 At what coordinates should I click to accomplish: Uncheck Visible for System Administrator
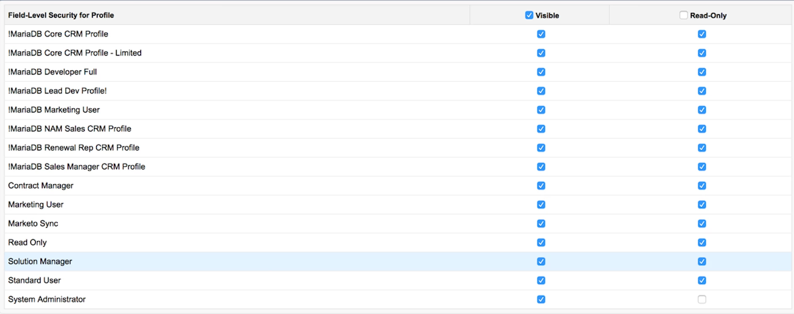coord(541,299)
